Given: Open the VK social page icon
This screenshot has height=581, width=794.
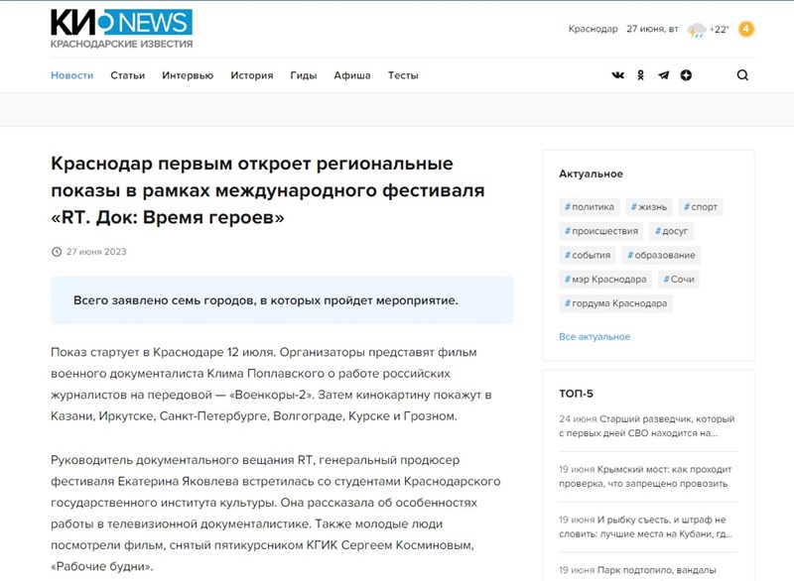Looking at the screenshot, I should click(x=617, y=75).
